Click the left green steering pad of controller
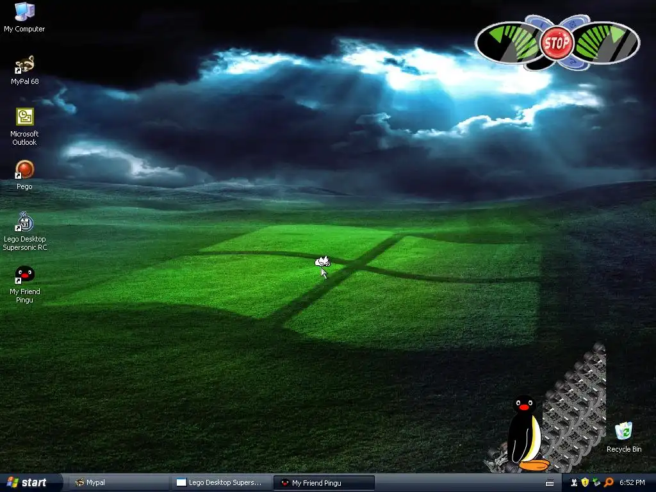The image size is (656, 492). pyautogui.click(x=507, y=43)
